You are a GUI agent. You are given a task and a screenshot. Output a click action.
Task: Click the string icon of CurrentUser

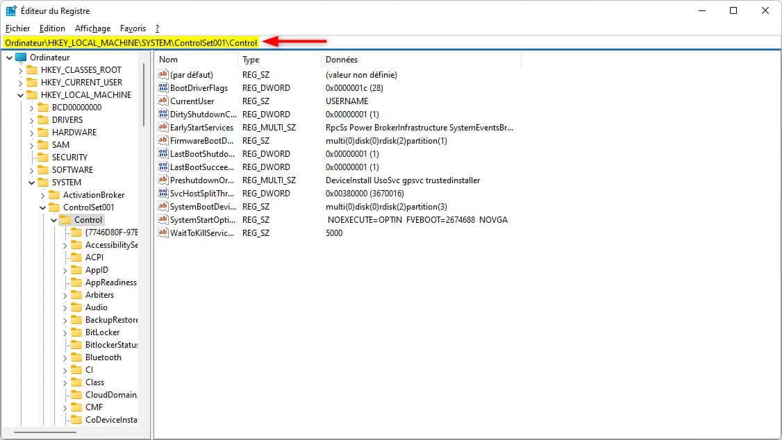pyautogui.click(x=163, y=101)
